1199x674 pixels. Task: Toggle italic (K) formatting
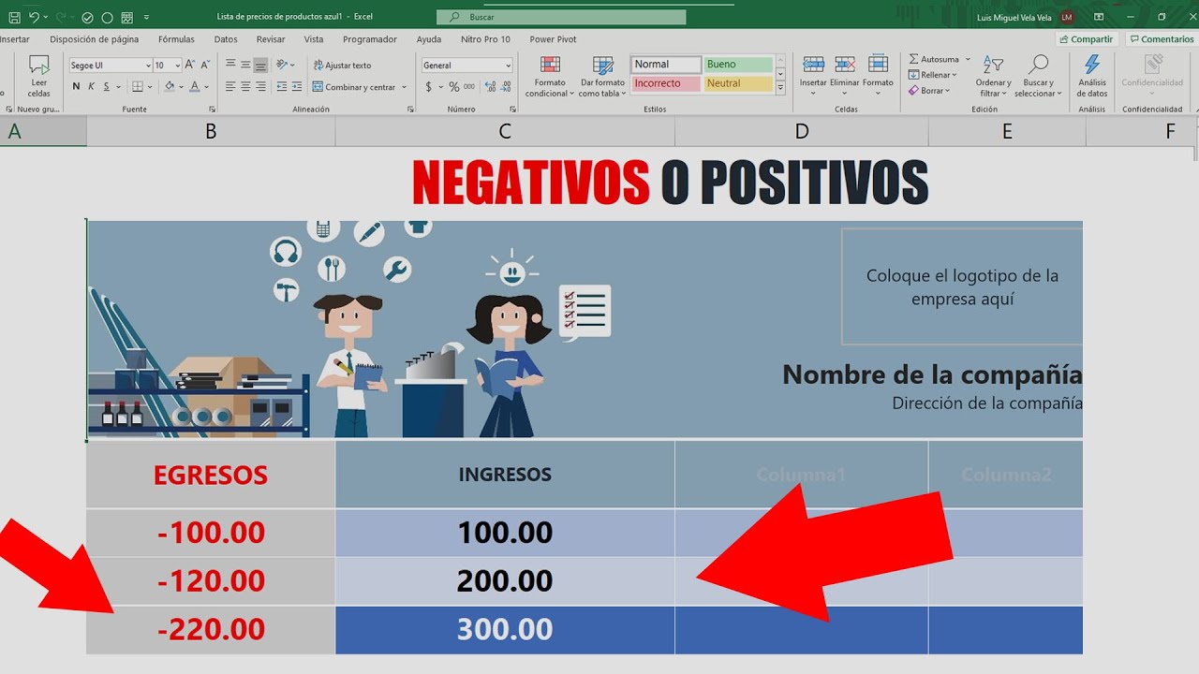tap(91, 86)
